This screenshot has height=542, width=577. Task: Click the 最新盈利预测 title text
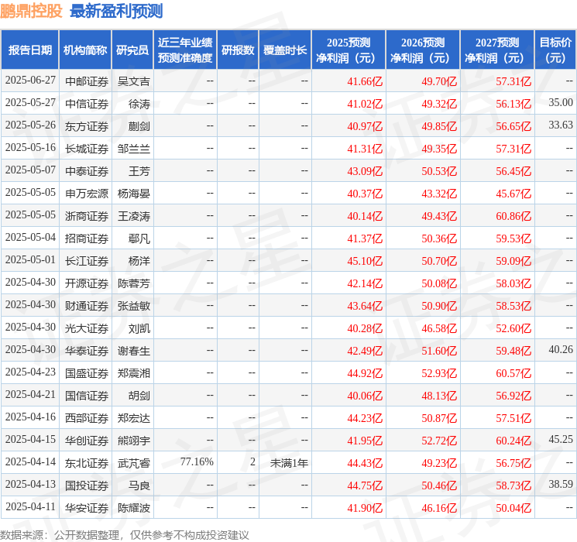coord(116,12)
